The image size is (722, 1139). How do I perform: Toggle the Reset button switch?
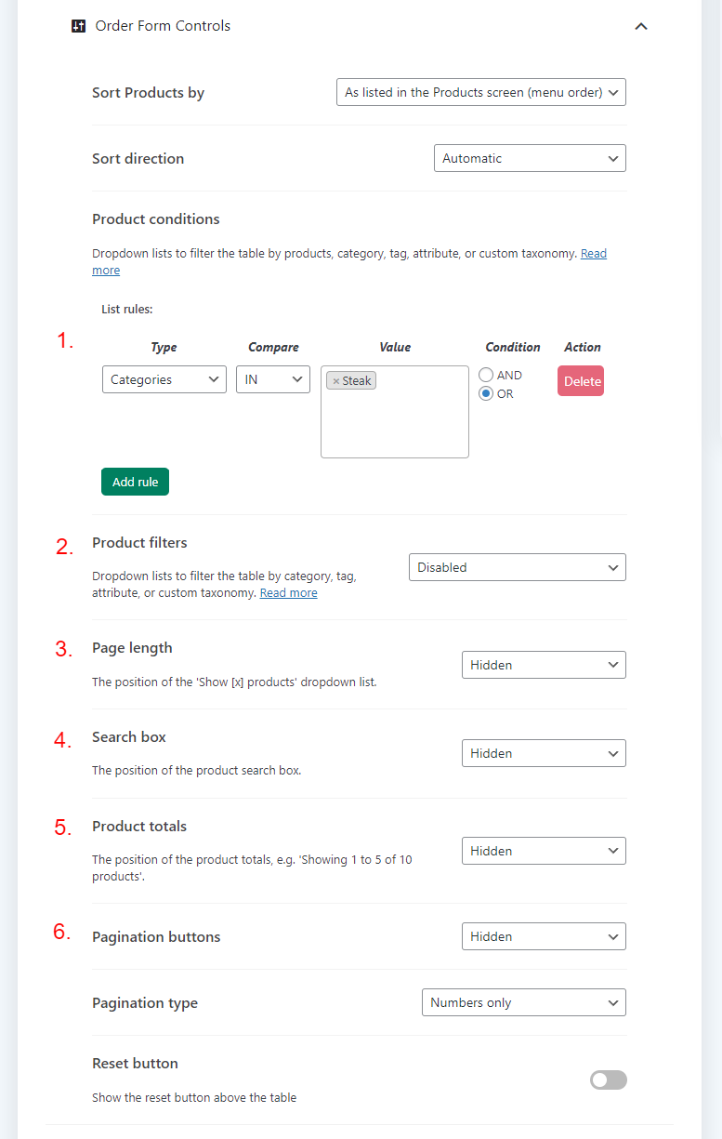point(609,1079)
